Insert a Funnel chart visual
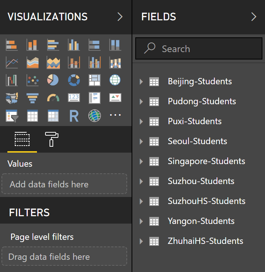This screenshot has height=272, width=265. click(32, 98)
